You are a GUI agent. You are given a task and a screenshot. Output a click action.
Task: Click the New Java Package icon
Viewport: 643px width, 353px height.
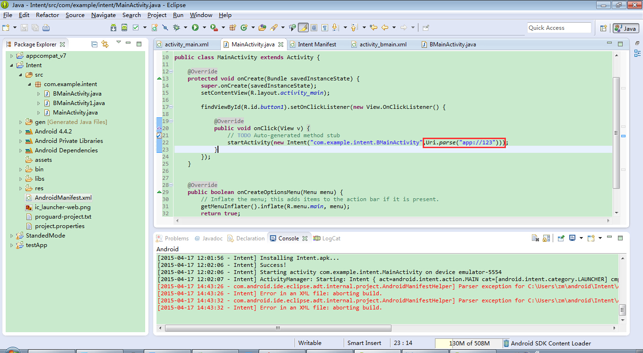point(233,27)
